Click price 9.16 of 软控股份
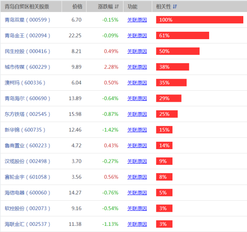Image resolution: width=247 pixels, height=232 pixels. [77, 209]
